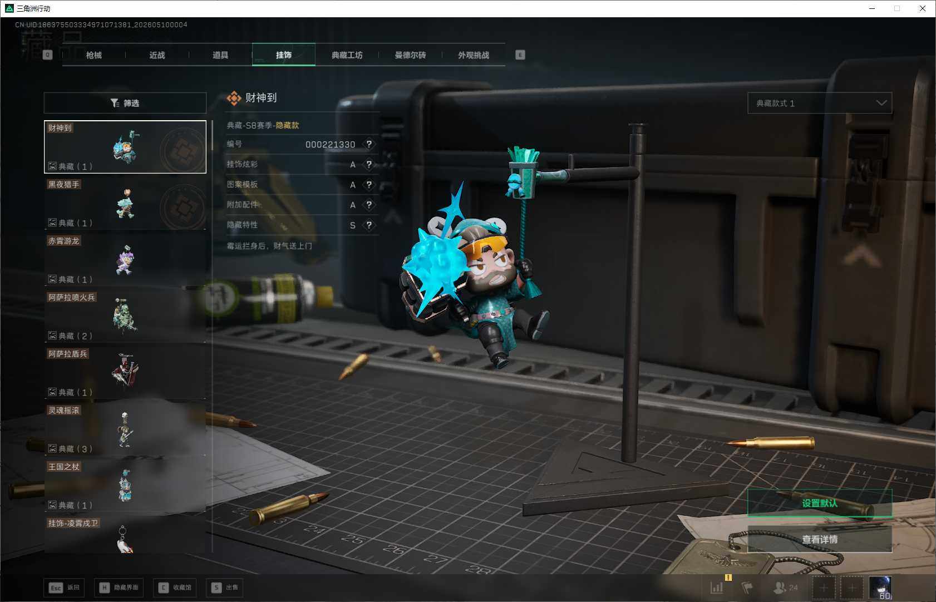Select the 赤霄游龙 charm in the list

pyautogui.click(x=125, y=260)
